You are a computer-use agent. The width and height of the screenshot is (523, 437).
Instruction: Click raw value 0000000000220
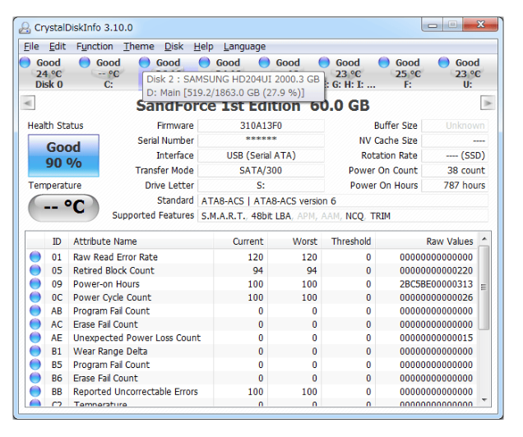[x=437, y=270]
